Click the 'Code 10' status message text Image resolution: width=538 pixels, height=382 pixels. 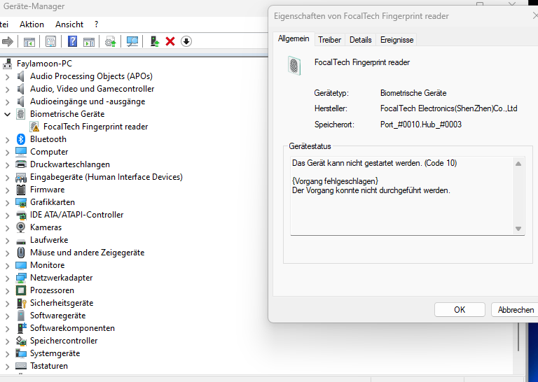tap(374, 163)
